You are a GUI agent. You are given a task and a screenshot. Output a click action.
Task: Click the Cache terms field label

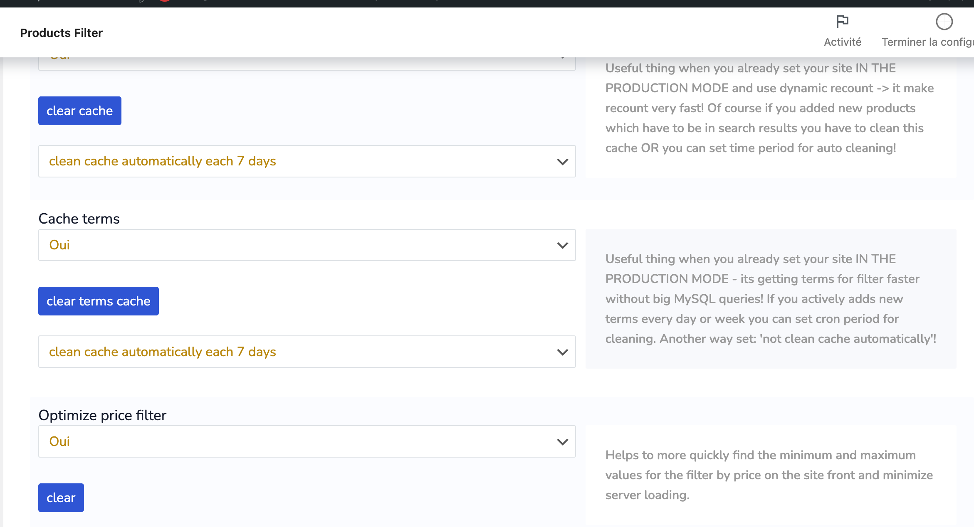pos(79,219)
